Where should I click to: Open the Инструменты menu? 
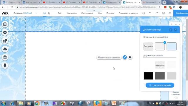click(x=87, y=13)
